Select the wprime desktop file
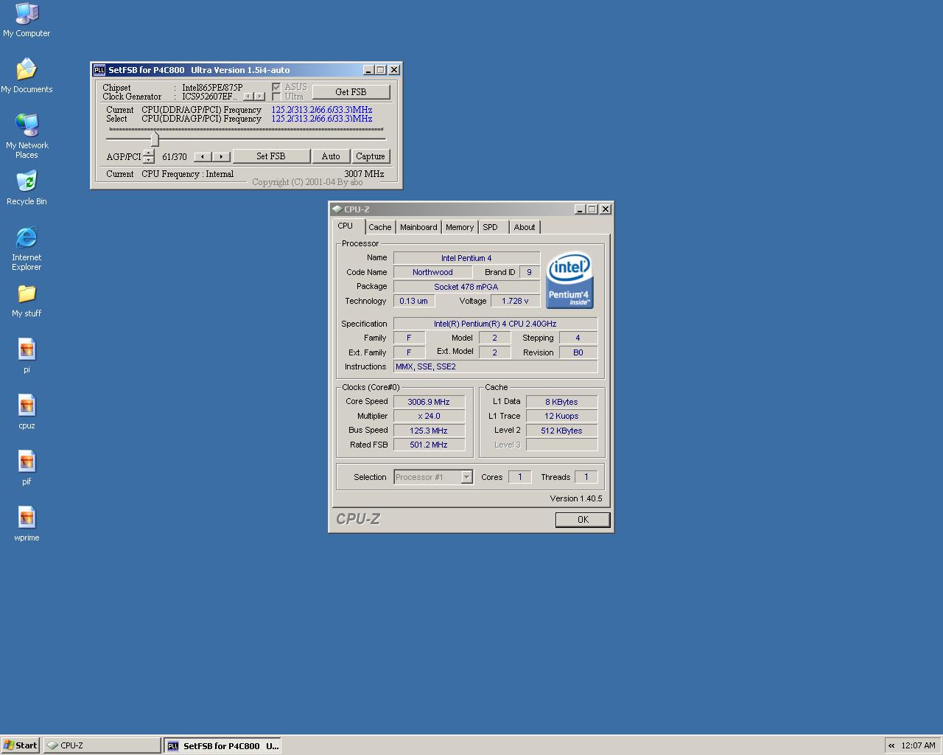Viewport: 943px width, 755px height. (27, 524)
